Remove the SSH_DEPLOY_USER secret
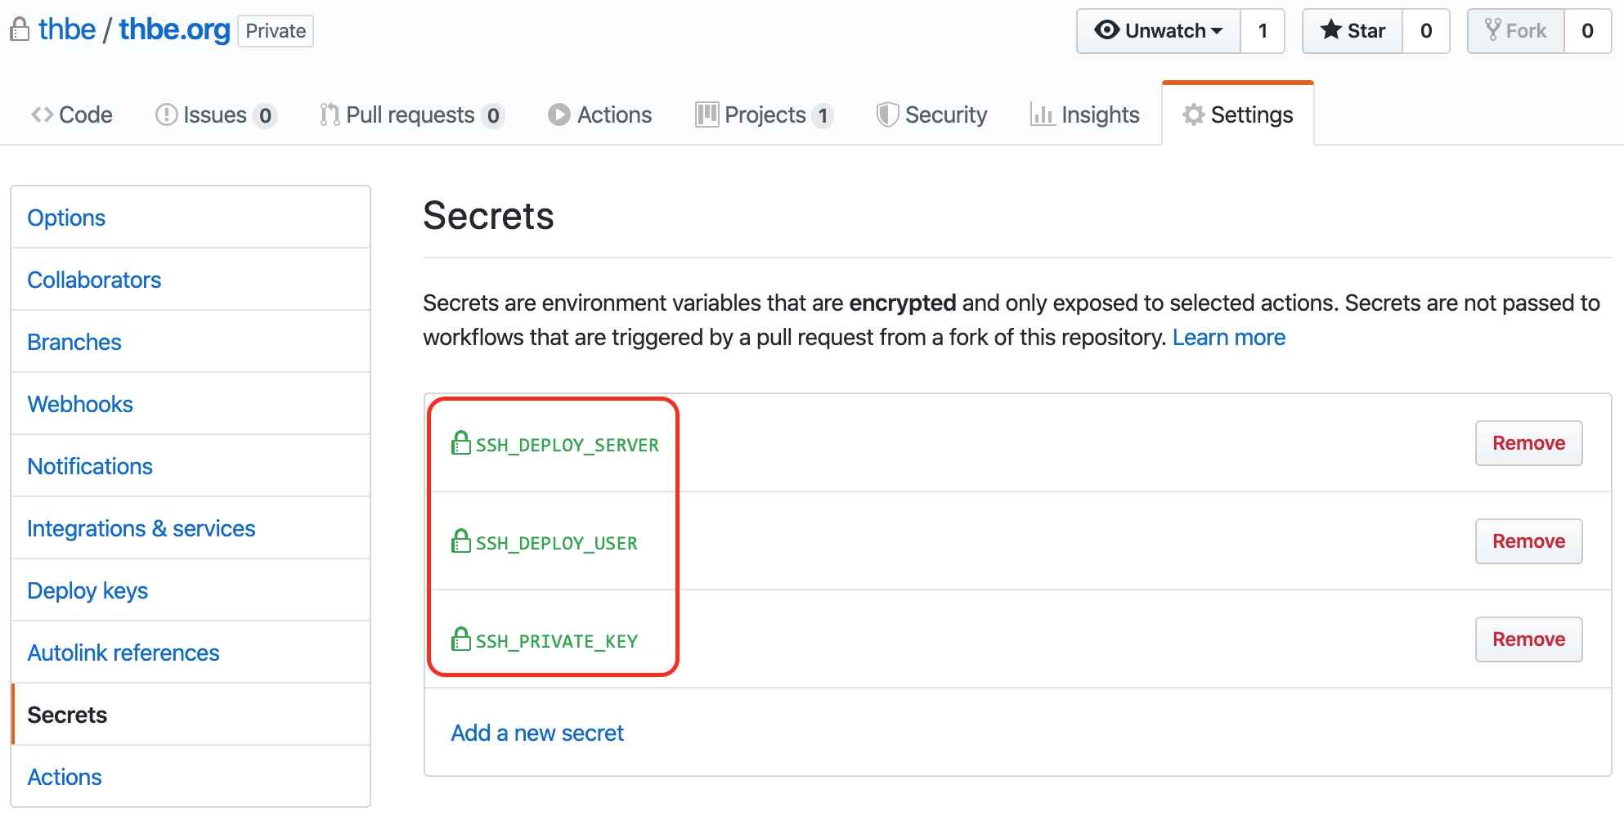1624x821 pixels. 1528,541
